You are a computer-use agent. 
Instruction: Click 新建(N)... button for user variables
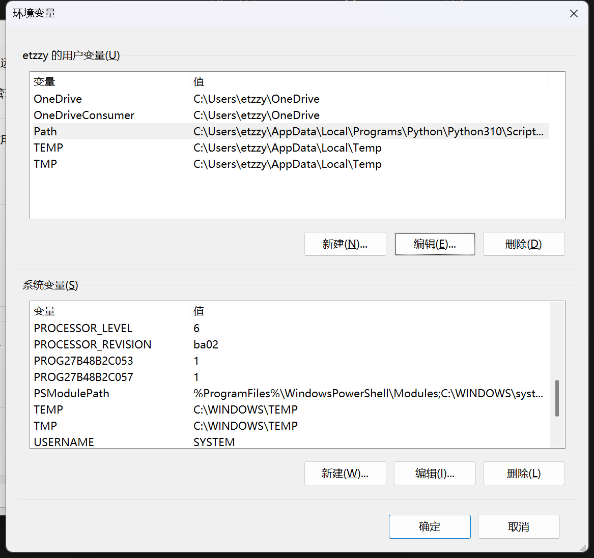(x=345, y=244)
